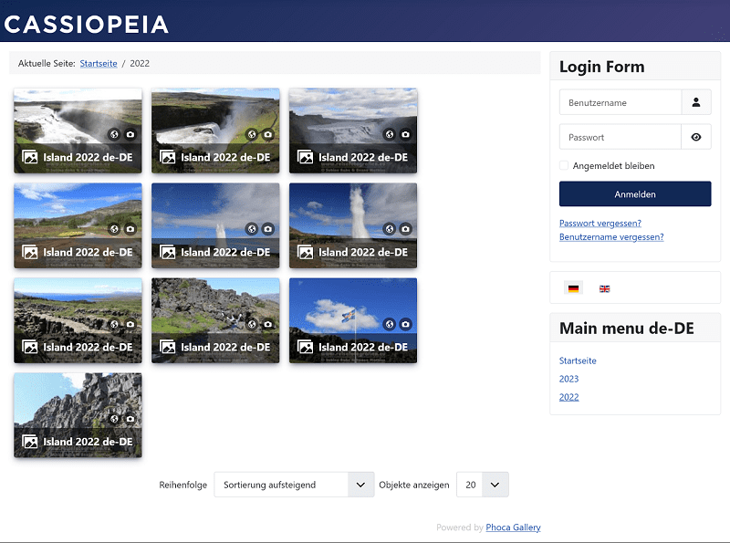Open camera info on the last-row cliff thumbnail

[130, 419]
